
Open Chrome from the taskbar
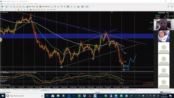point(105,96)
